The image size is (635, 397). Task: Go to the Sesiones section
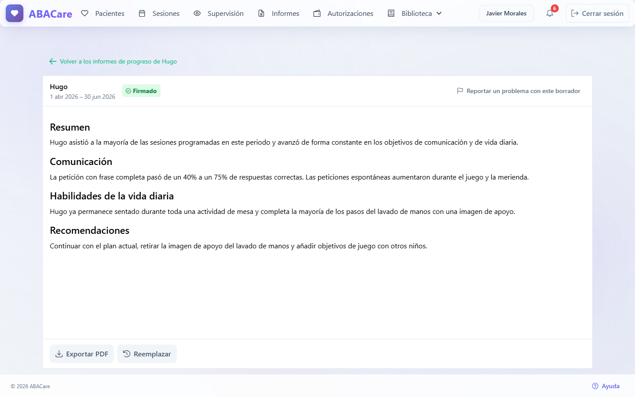(159, 13)
